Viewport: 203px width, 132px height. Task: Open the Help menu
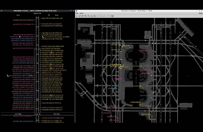point(200,13)
